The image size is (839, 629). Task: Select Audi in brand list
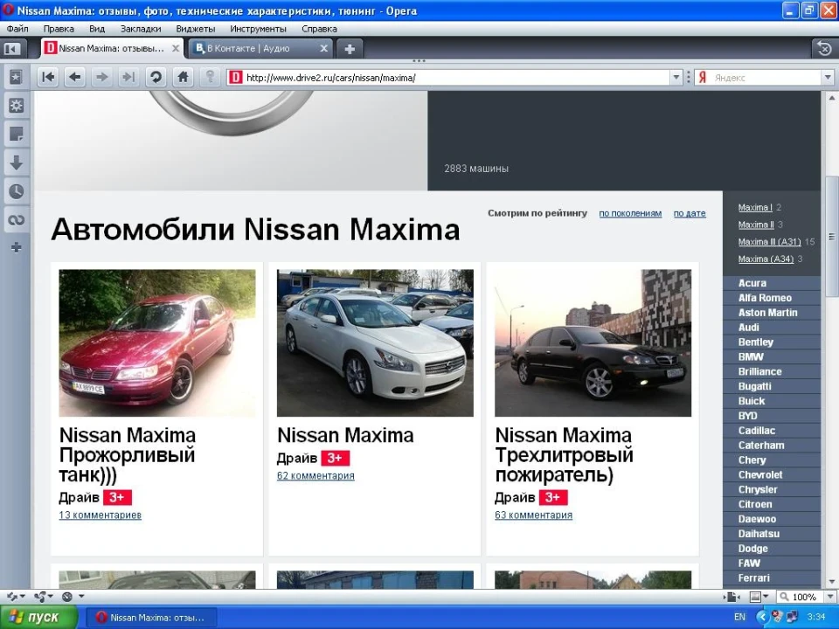tap(749, 328)
